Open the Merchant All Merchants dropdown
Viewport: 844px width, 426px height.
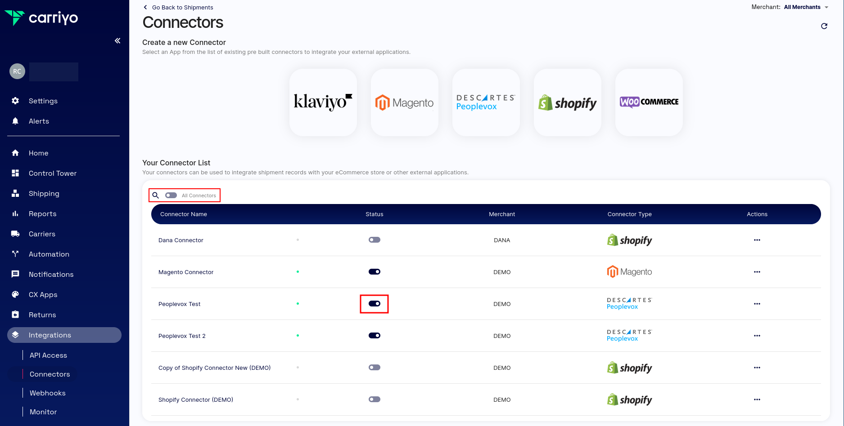point(806,7)
